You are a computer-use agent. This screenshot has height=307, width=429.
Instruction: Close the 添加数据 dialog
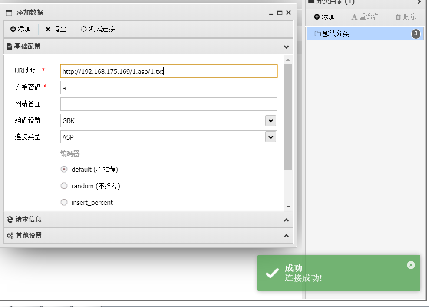(x=288, y=13)
